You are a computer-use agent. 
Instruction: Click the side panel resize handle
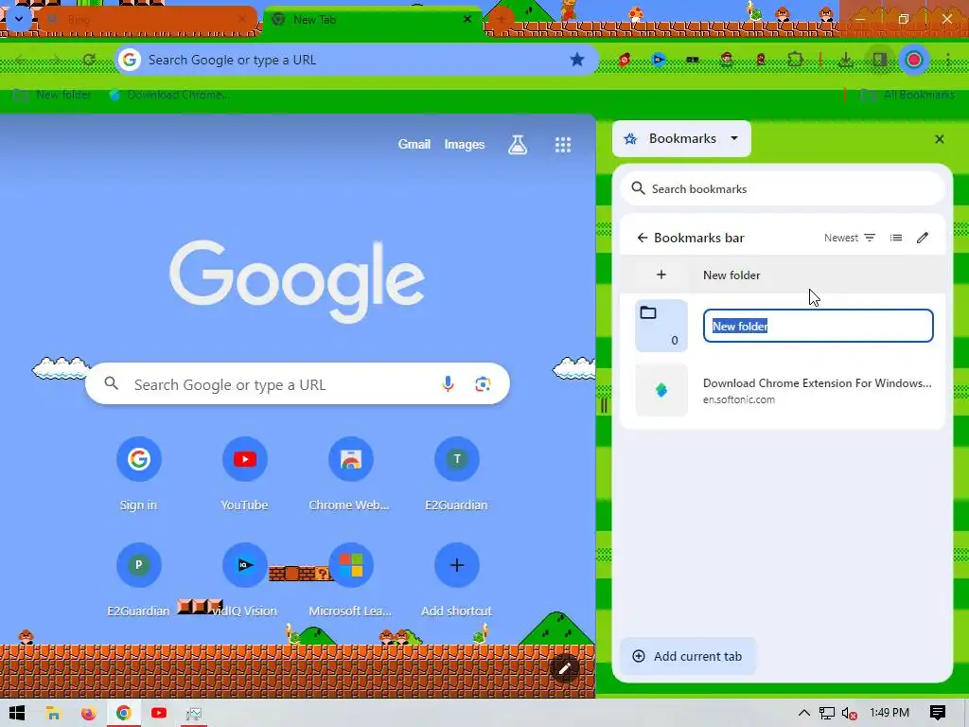pyautogui.click(x=604, y=405)
